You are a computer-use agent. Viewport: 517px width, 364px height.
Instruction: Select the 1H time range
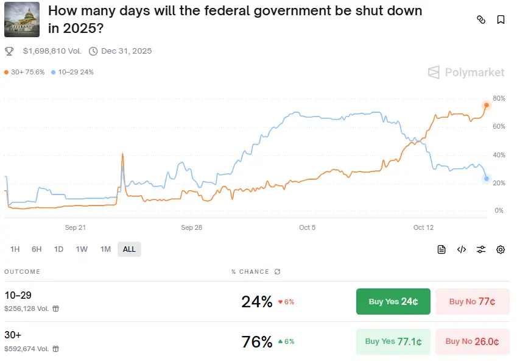15,249
